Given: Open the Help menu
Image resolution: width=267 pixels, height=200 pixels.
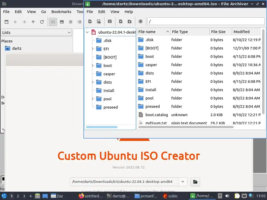Looking at the screenshot, I should [129, 12].
